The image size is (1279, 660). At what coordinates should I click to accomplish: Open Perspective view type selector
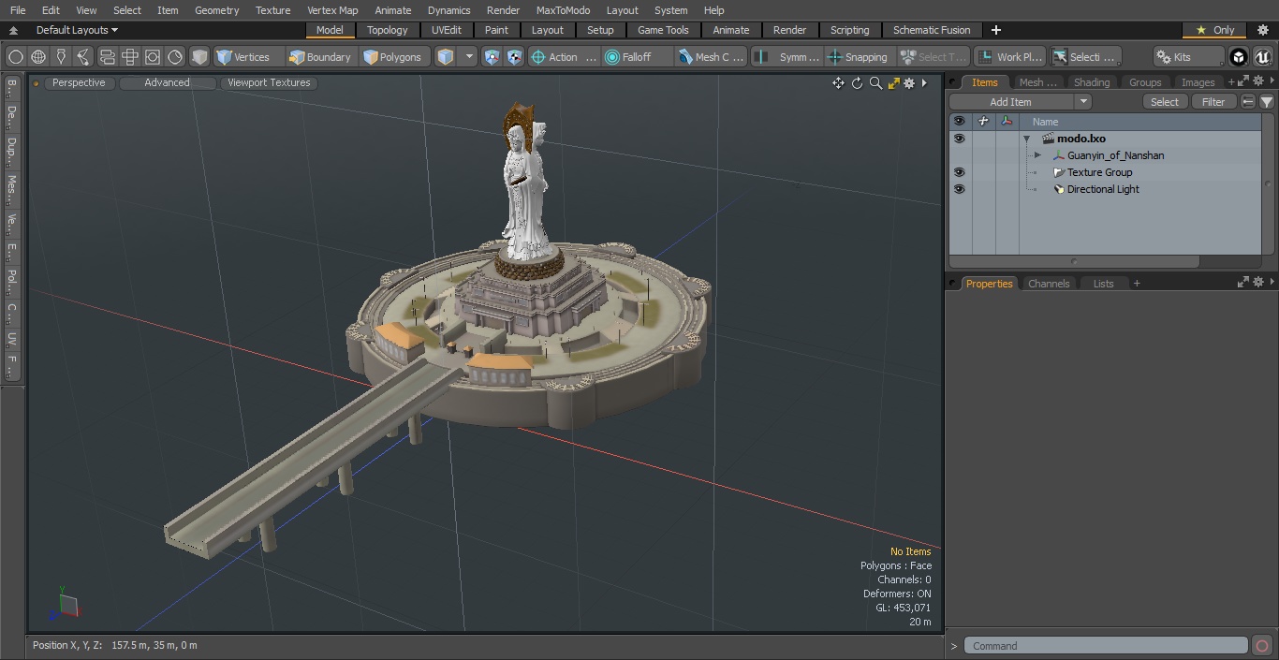[79, 82]
